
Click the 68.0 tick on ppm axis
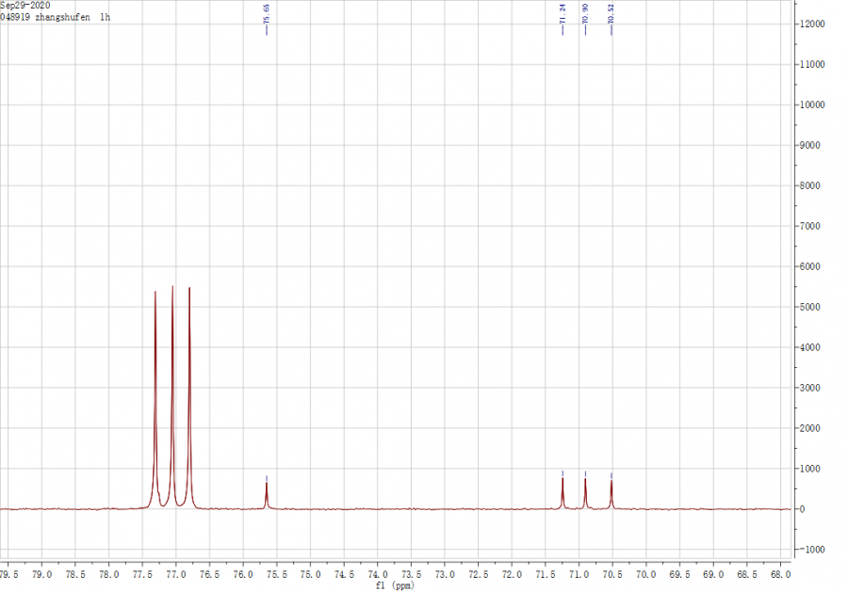(x=780, y=573)
